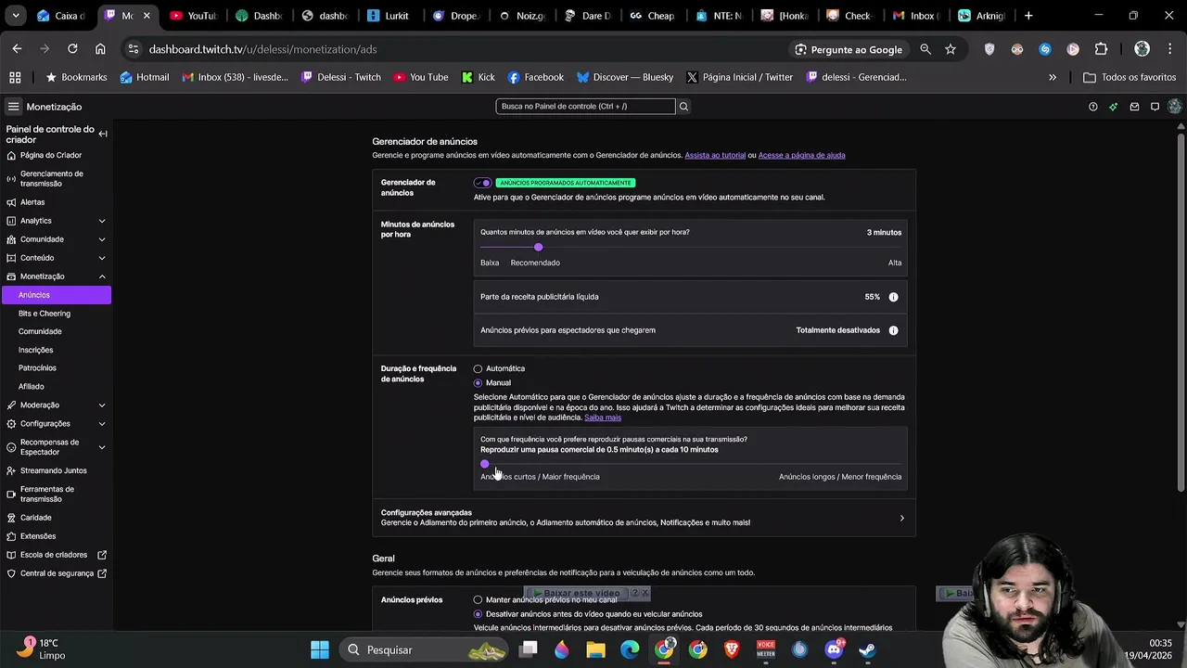Toggle the Gerenciador de anúncios switch
Image resolution: width=1187 pixels, height=668 pixels.
(482, 183)
